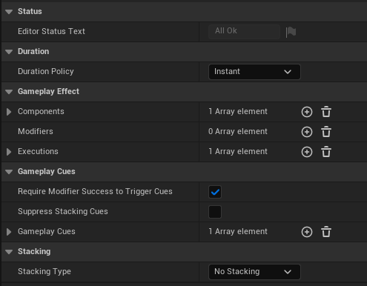Expand the Executions array row
Screen dimensions: 367x286
coord(9,152)
